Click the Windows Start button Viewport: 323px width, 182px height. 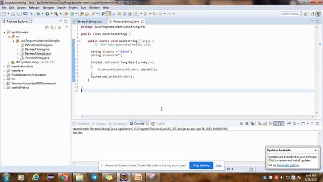7,177
